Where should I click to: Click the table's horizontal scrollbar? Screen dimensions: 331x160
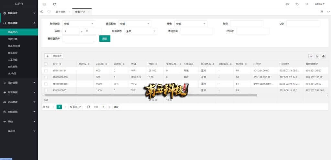point(150,95)
